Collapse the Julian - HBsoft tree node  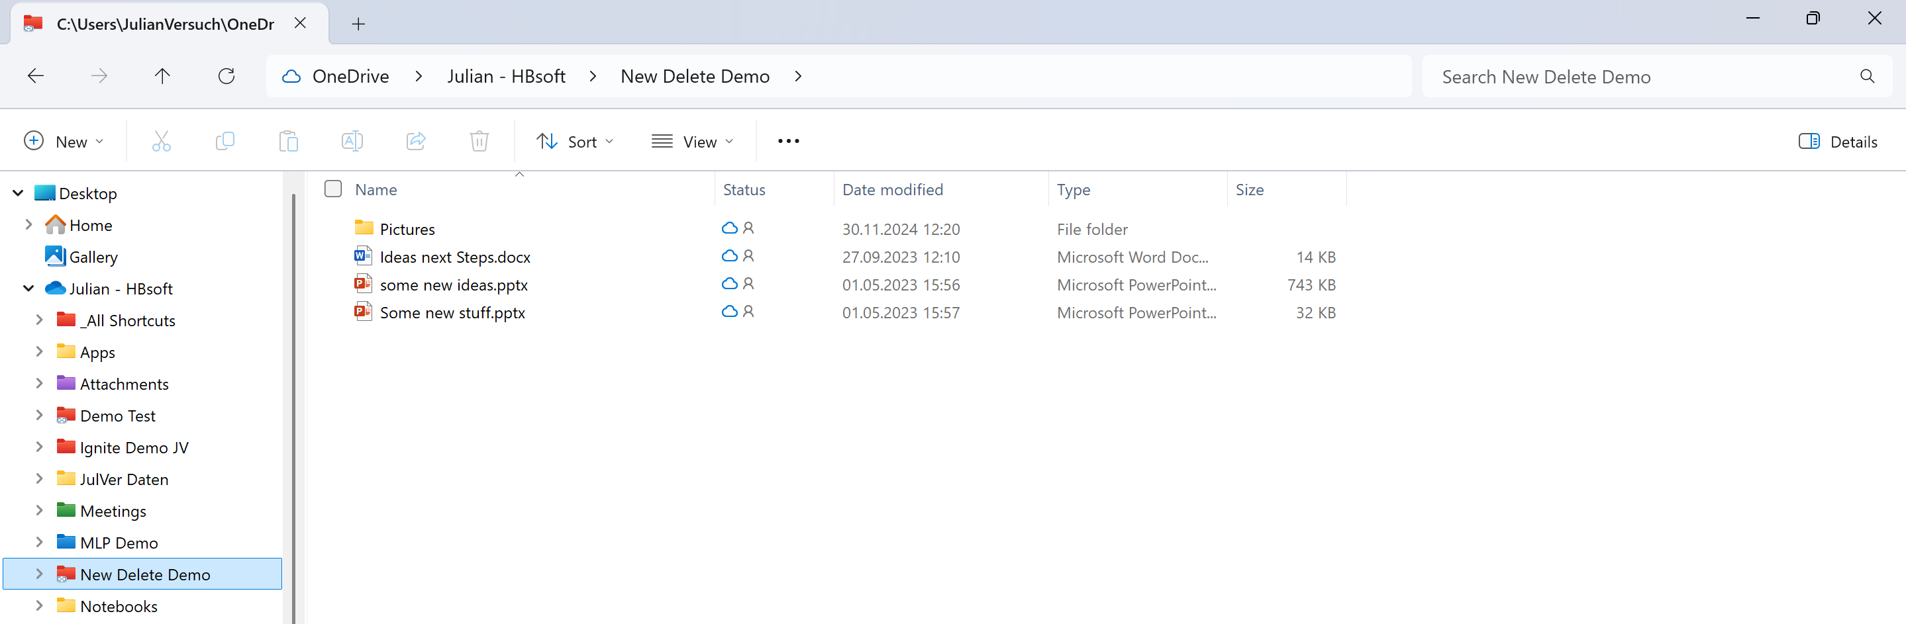pos(29,289)
